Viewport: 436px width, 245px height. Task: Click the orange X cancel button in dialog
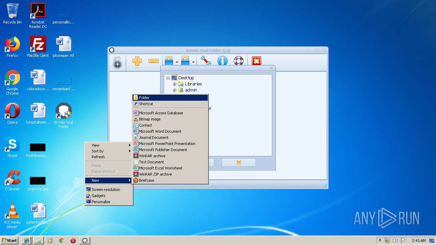(x=239, y=162)
